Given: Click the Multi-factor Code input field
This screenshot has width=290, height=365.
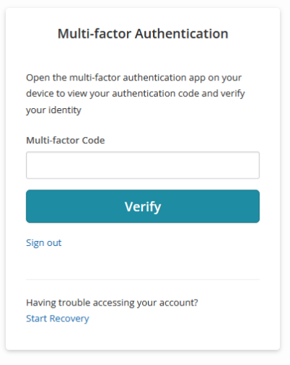Looking at the screenshot, I should [x=143, y=165].
